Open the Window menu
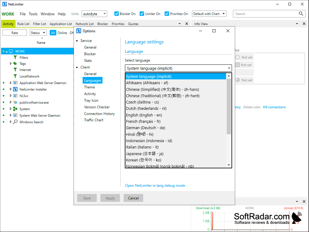 [48, 14]
